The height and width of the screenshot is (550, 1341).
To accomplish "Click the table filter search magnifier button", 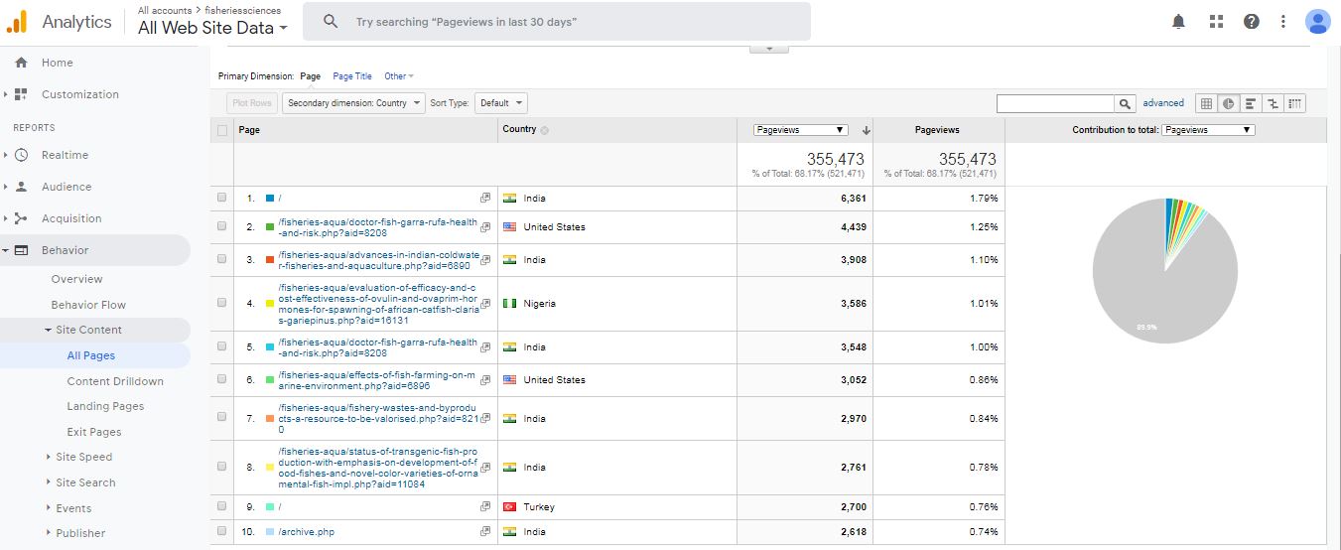I will click(x=1125, y=103).
